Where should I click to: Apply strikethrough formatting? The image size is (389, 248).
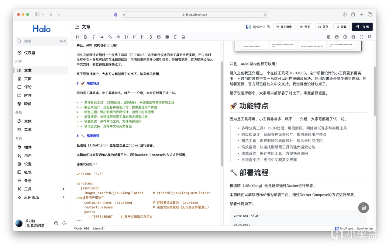151,37
